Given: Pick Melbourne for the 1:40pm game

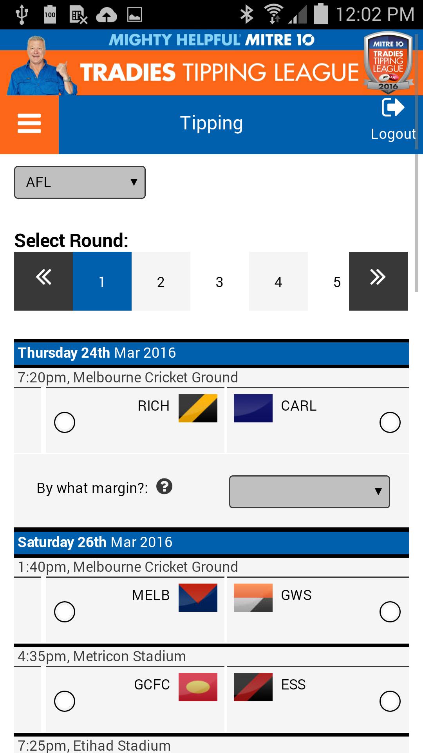Looking at the screenshot, I should point(65,611).
